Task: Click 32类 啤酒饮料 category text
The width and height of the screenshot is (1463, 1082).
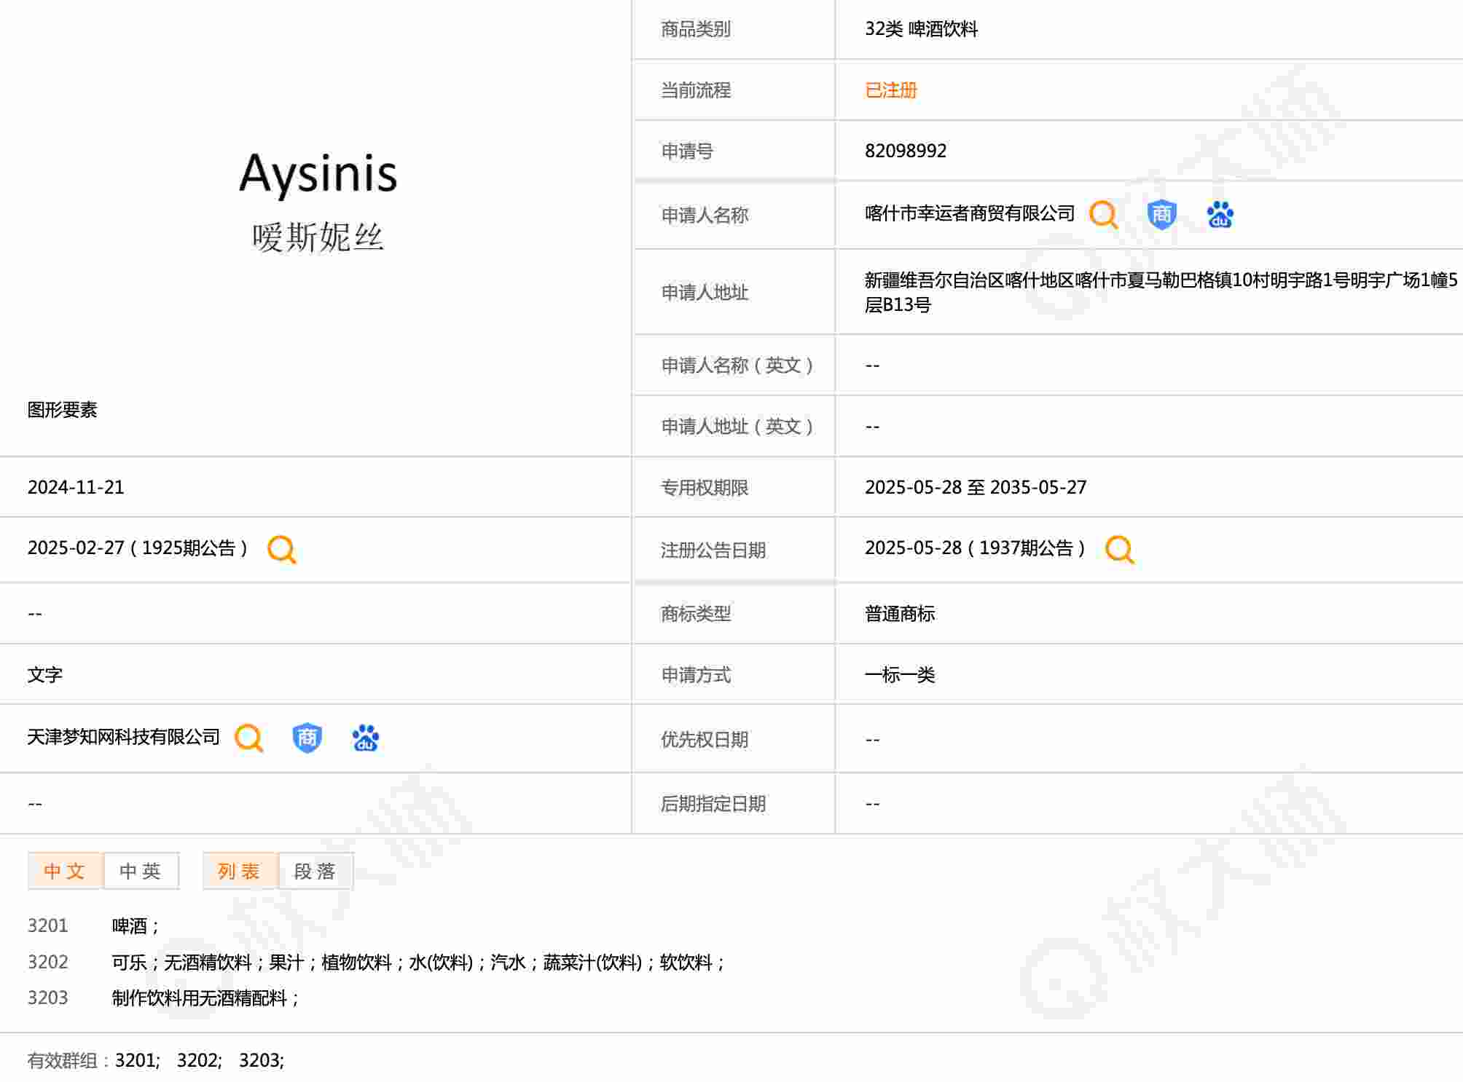Action: pos(921,29)
